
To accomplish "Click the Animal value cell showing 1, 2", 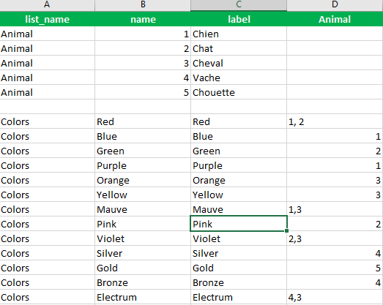I will 335,121.
